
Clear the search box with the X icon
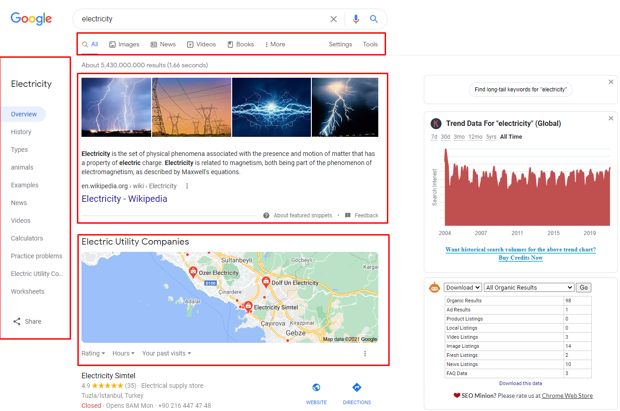tap(334, 19)
